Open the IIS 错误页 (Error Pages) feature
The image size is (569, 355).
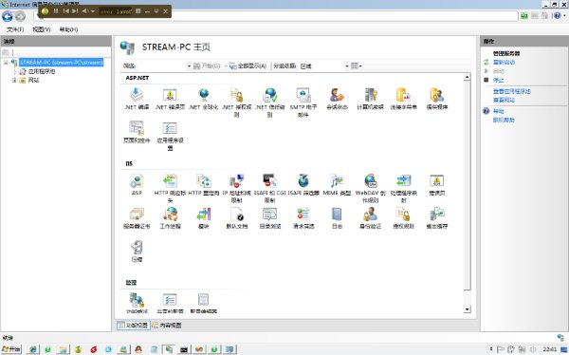point(437,184)
